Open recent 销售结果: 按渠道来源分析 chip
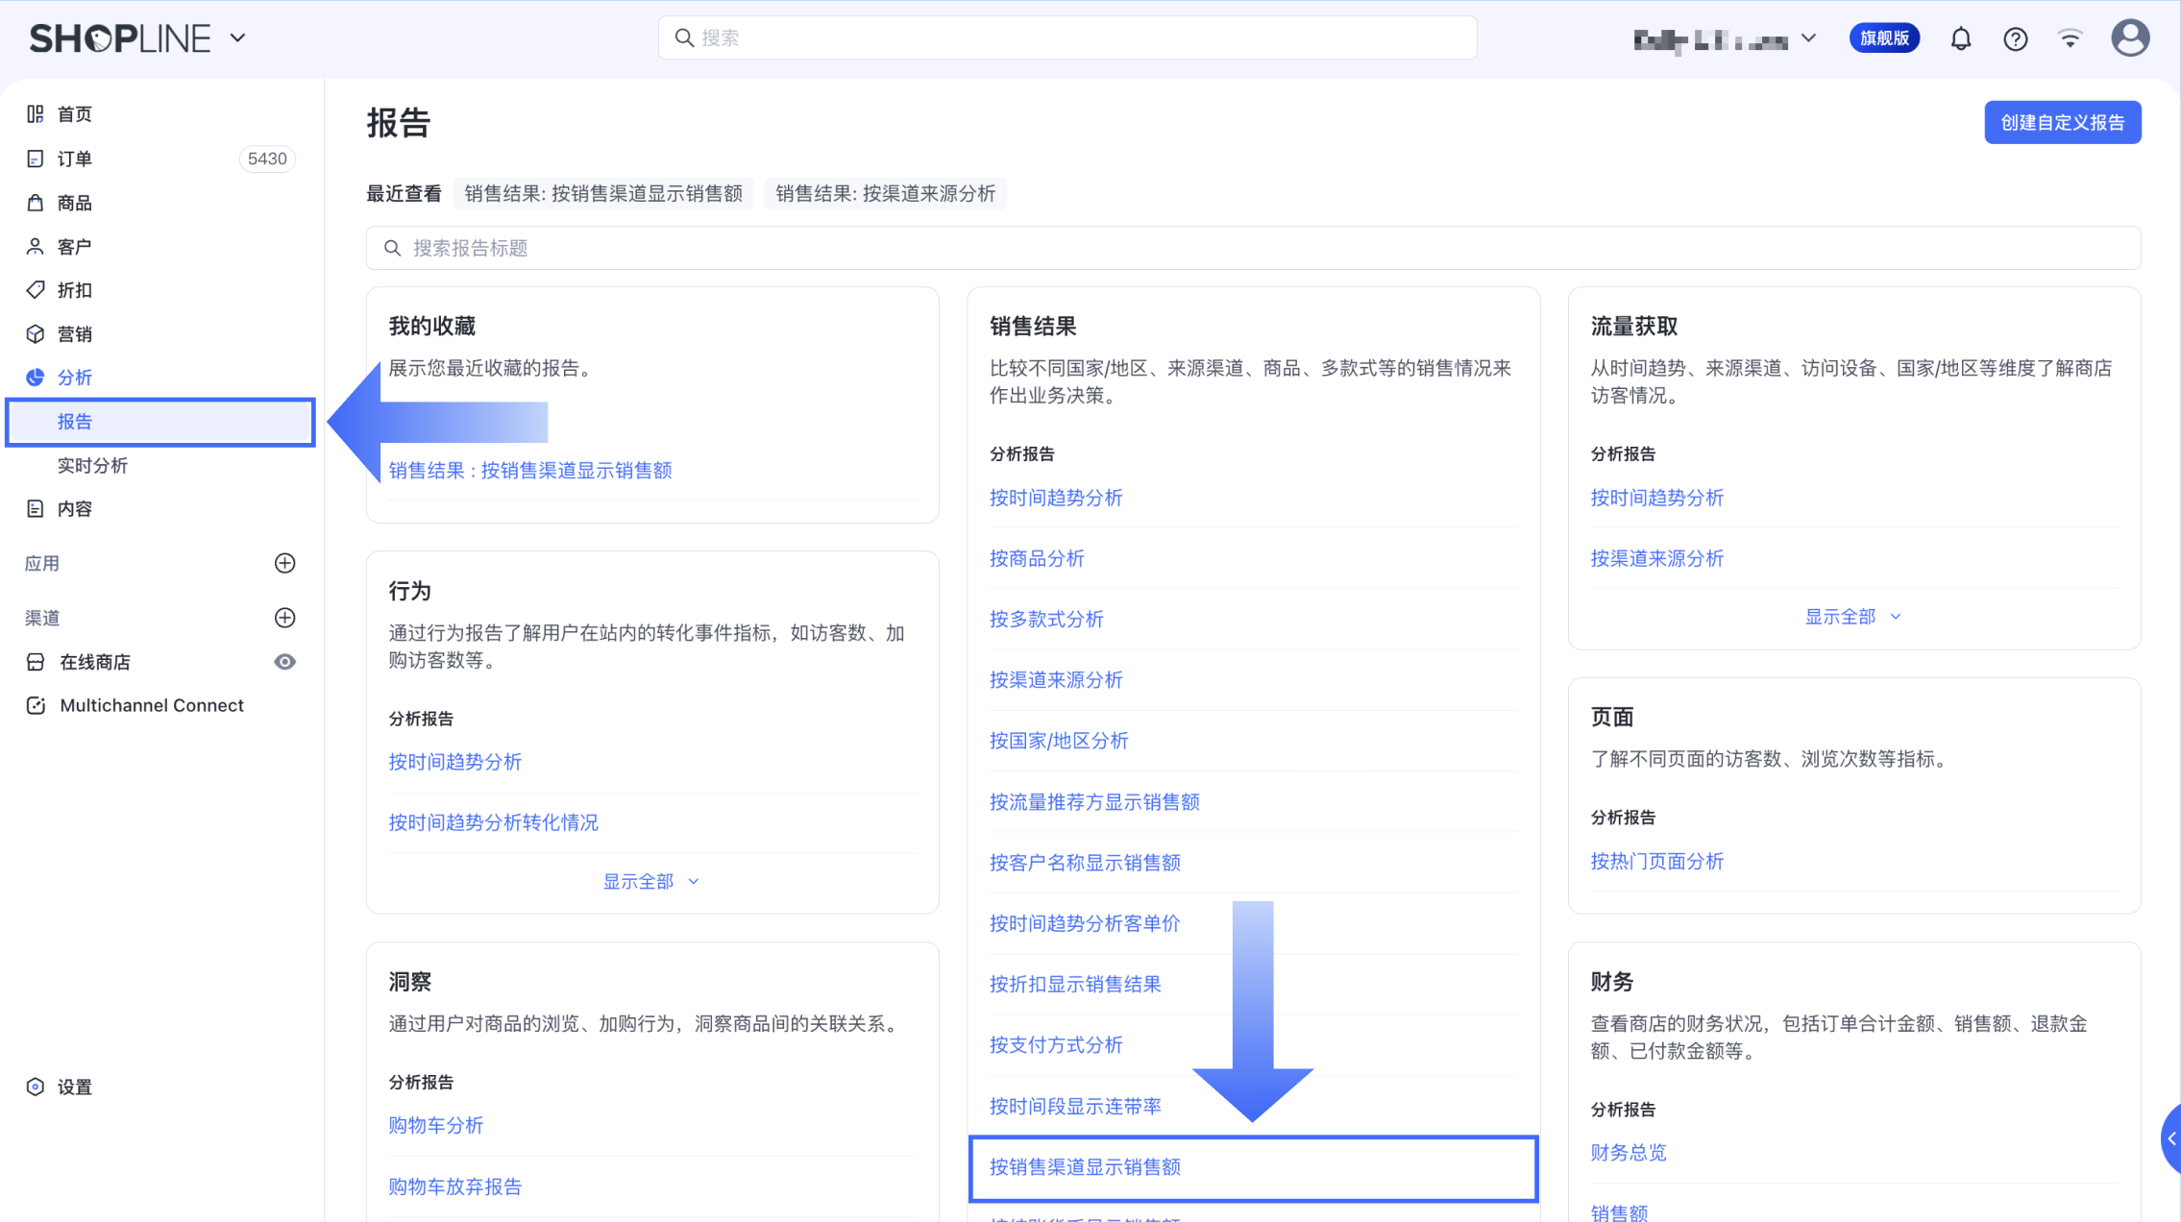 (885, 194)
